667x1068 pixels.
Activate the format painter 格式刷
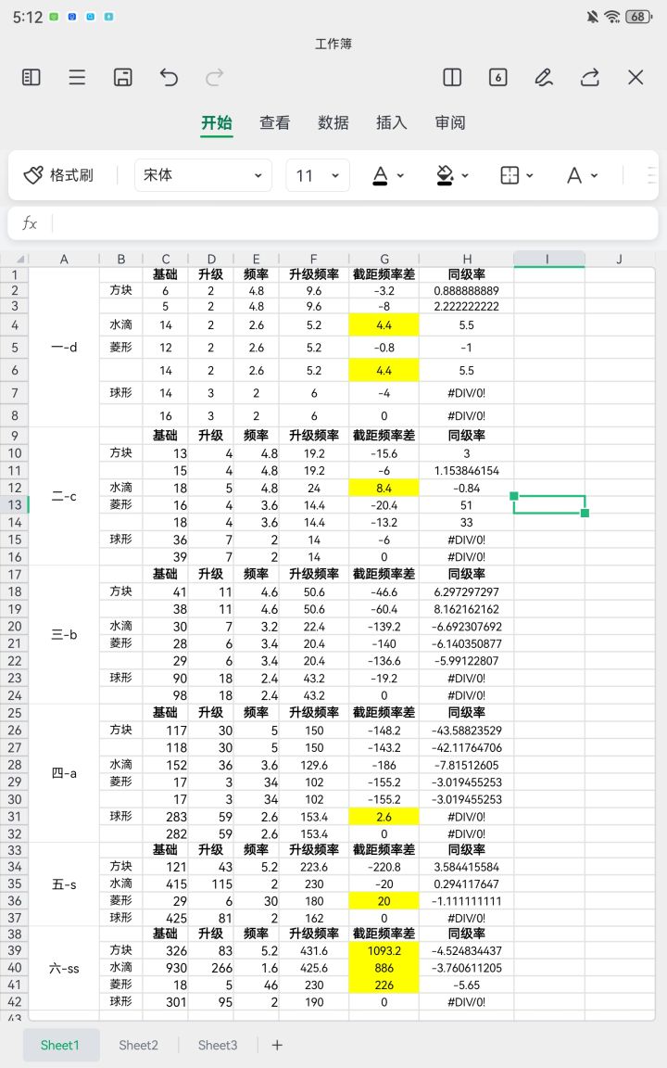coord(58,175)
